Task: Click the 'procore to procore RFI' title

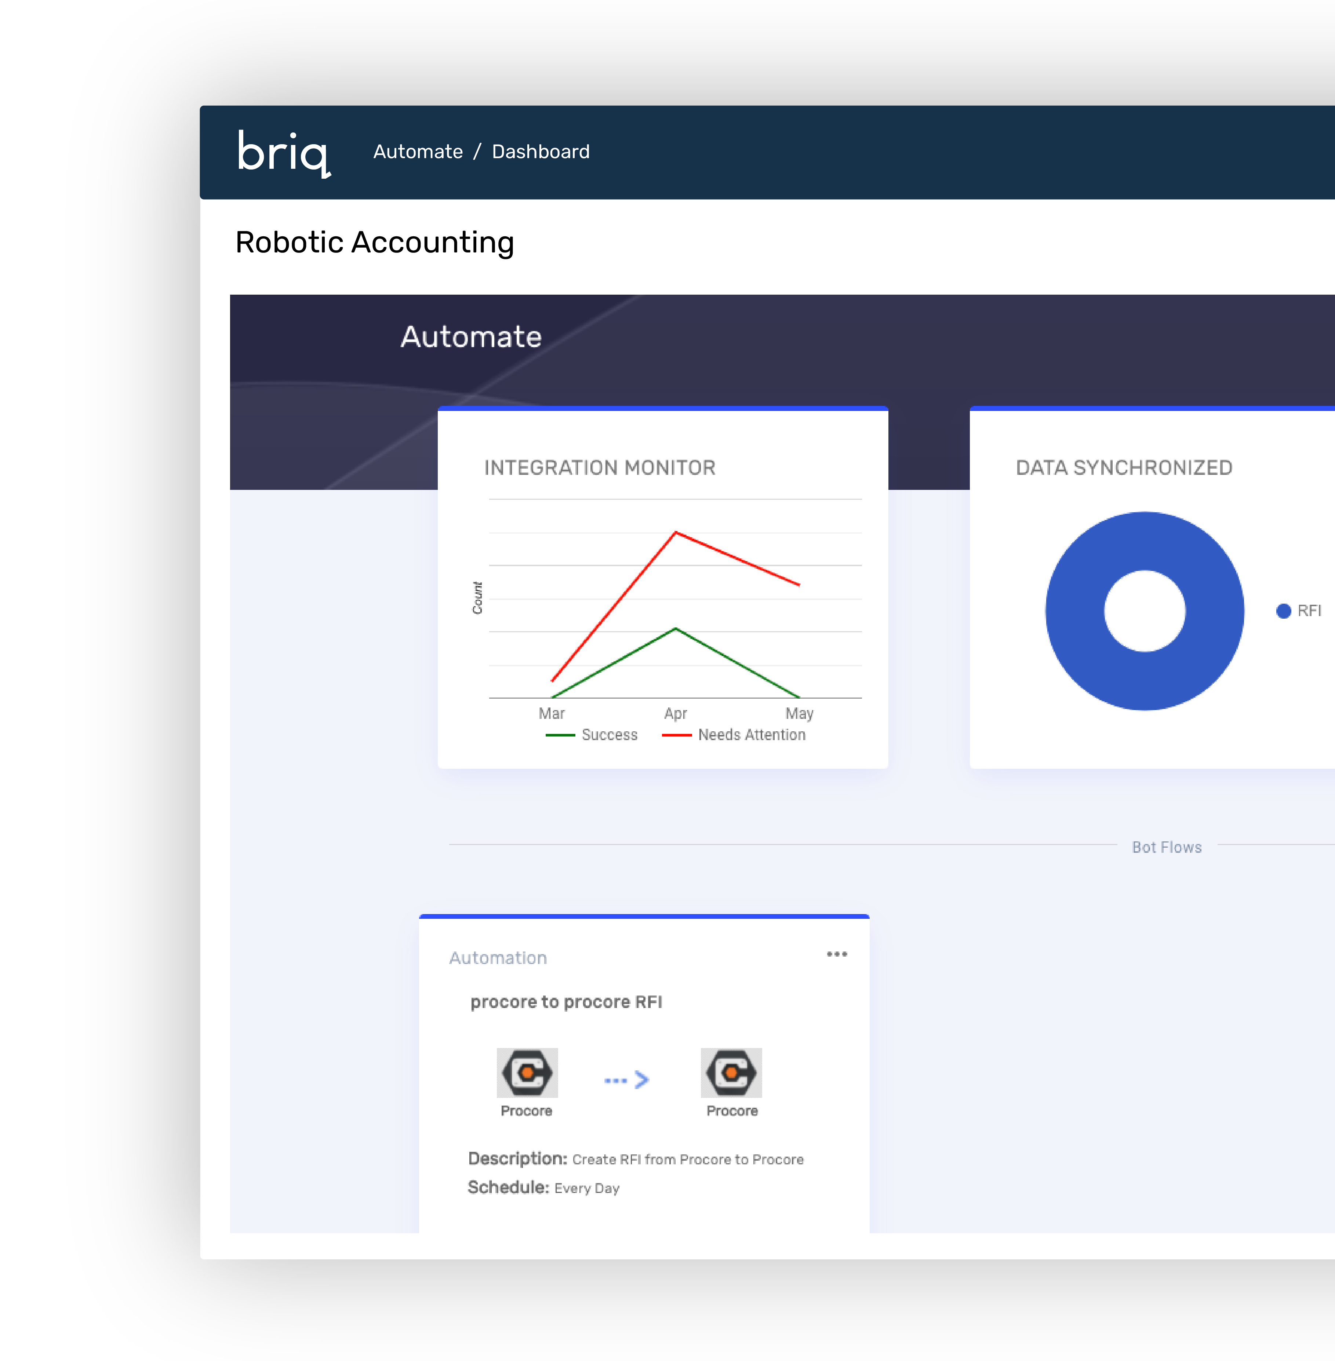Action: [x=566, y=1002]
